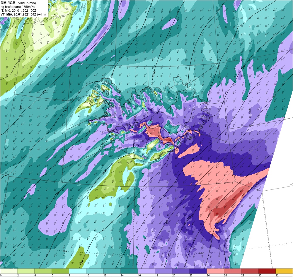Viewport: 293px width, 277px height.
Task: Pick the 18–20 m/s purple legend swatch
Action: 163,271
